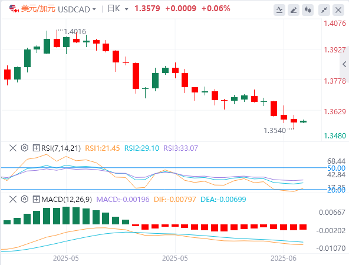Click the MACD(12,26,9) label
Screen dimensions: 349x265
coord(67,199)
